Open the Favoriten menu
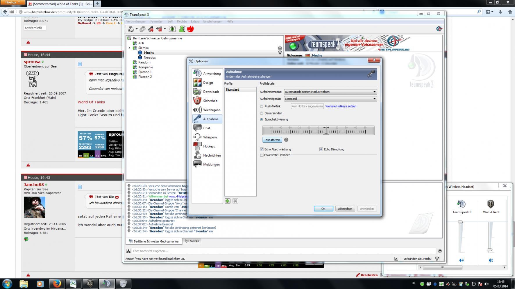Viewport: 515px width, 289px height. (157, 21)
